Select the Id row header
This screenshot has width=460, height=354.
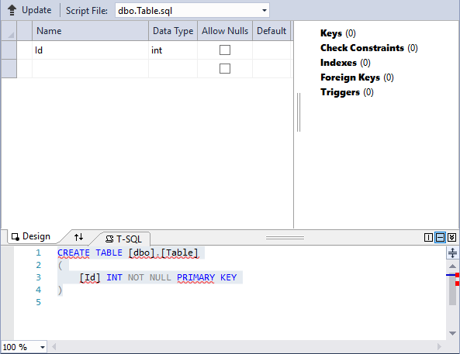[9, 50]
